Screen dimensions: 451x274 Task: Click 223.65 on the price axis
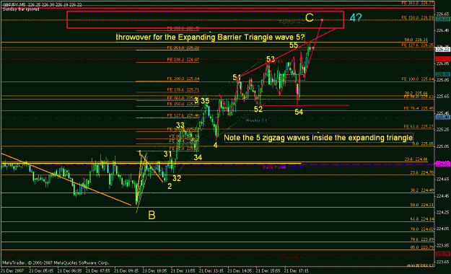pyautogui.click(x=442, y=262)
